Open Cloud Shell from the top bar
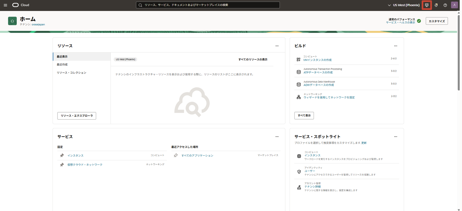 point(427,5)
